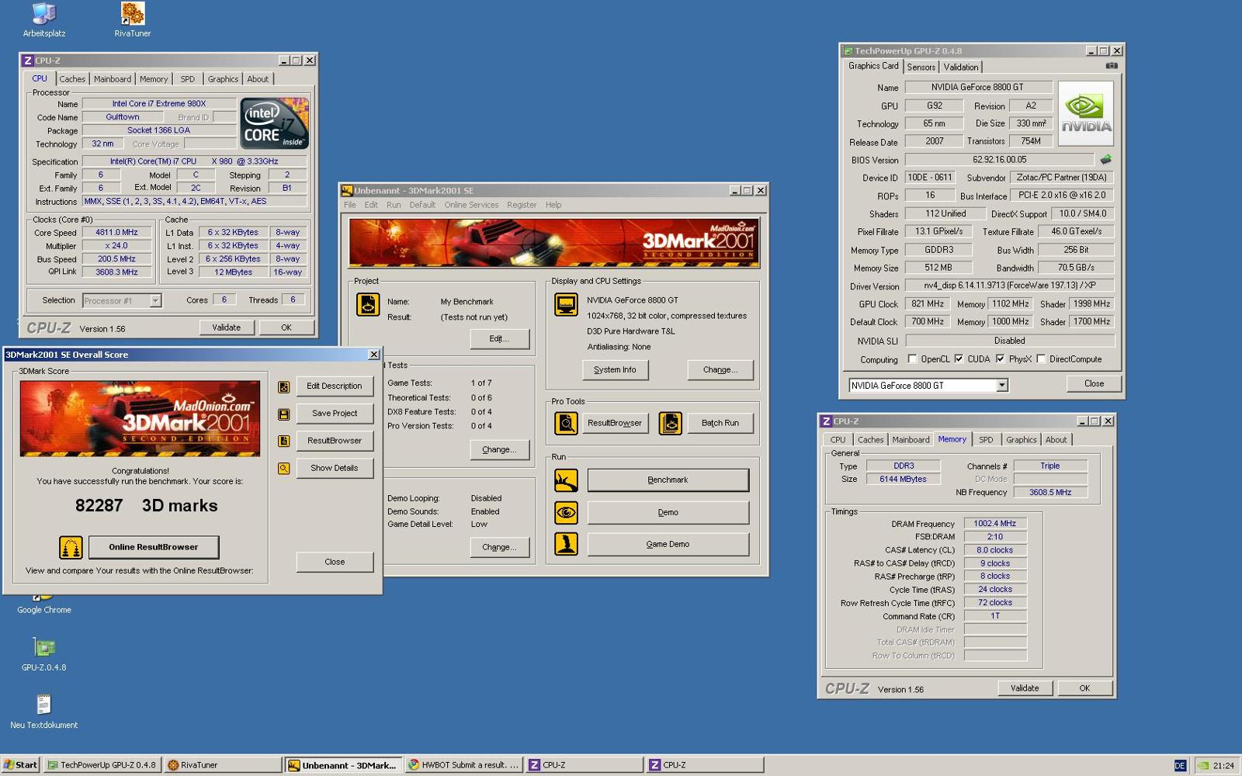The image size is (1242, 776).
Task: Open the Help menu in 3DMark2001
Action: (553, 205)
